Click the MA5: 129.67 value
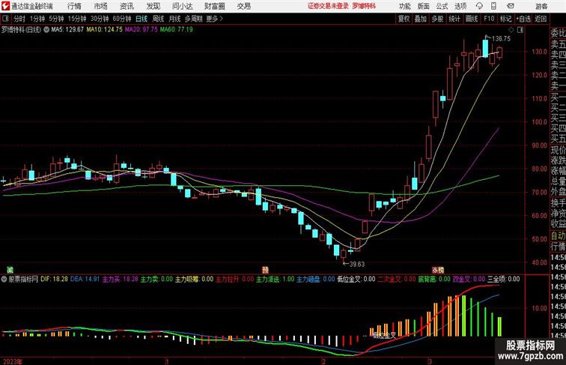The height and width of the screenshot is (365, 566). [x=67, y=30]
